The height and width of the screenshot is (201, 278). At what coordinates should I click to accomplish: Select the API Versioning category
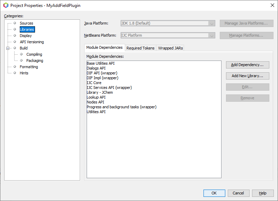click(x=32, y=42)
